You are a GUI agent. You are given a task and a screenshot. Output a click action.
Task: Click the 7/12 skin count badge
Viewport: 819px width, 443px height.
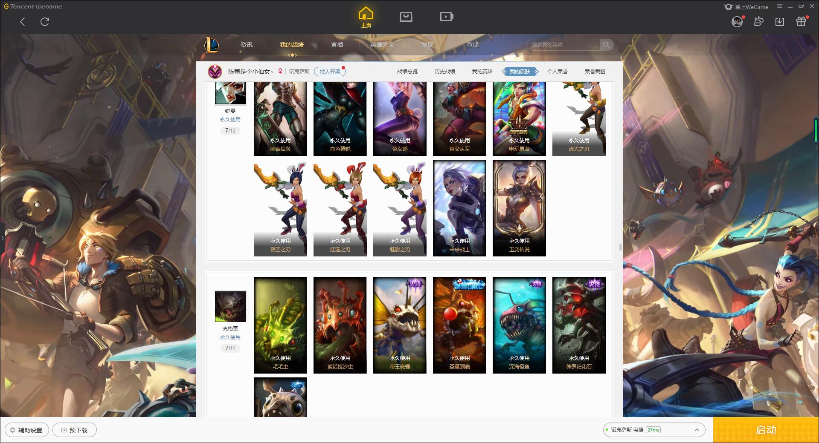230,130
